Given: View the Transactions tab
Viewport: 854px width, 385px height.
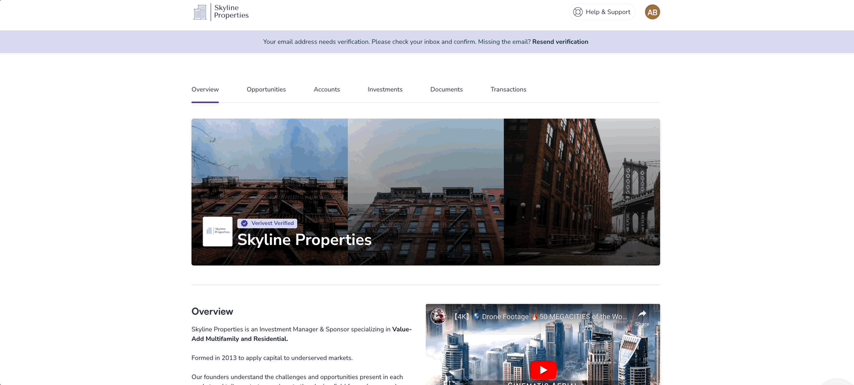Looking at the screenshot, I should click(x=509, y=89).
